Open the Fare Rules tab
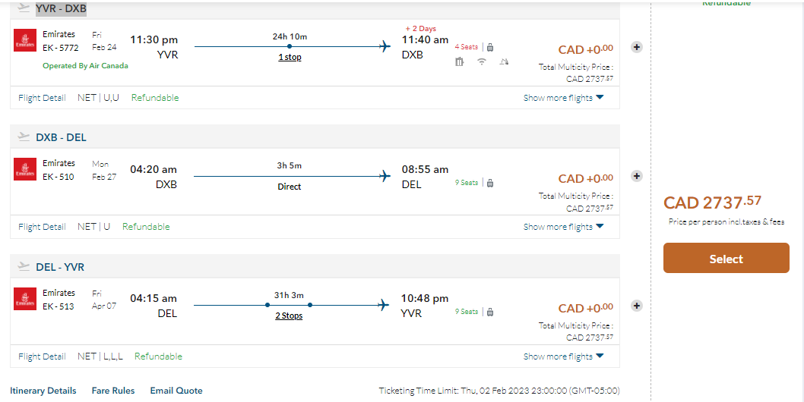Viewport: 804px width, 402px height. click(x=113, y=391)
